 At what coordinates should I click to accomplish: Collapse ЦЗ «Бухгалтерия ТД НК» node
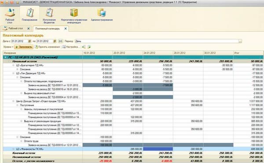click(13, 65)
